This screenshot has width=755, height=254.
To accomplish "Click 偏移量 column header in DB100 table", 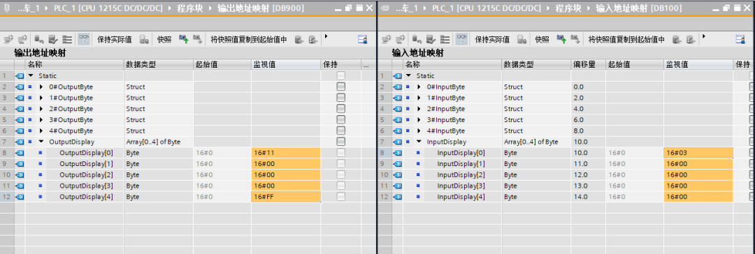I will 588,64.
